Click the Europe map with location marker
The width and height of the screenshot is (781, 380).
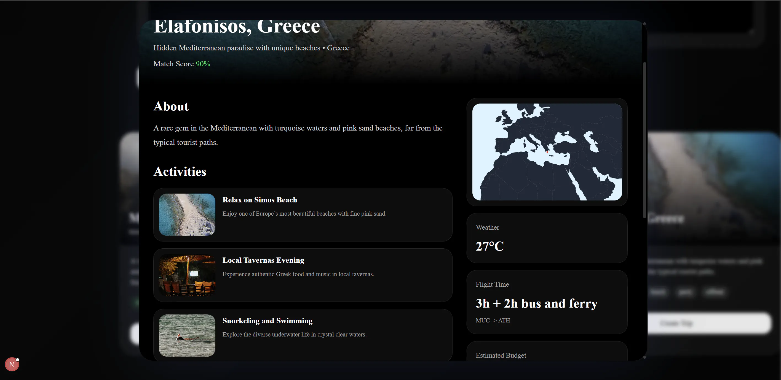[x=547, y=152]
